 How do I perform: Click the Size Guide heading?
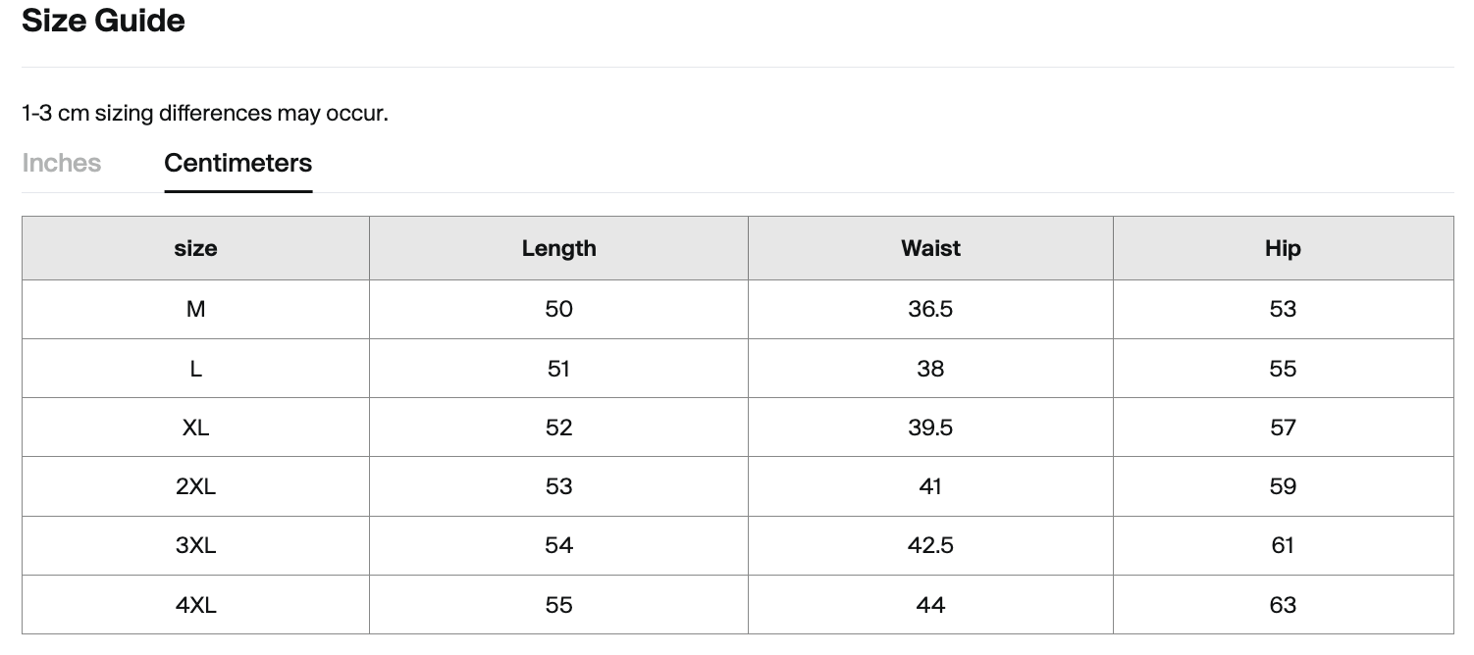coord(103,21)
